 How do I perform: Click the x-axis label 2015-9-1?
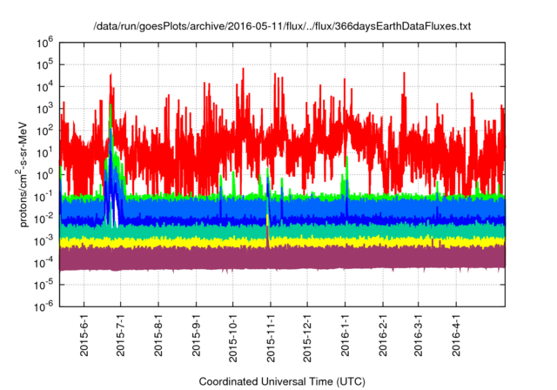point(196,334)
